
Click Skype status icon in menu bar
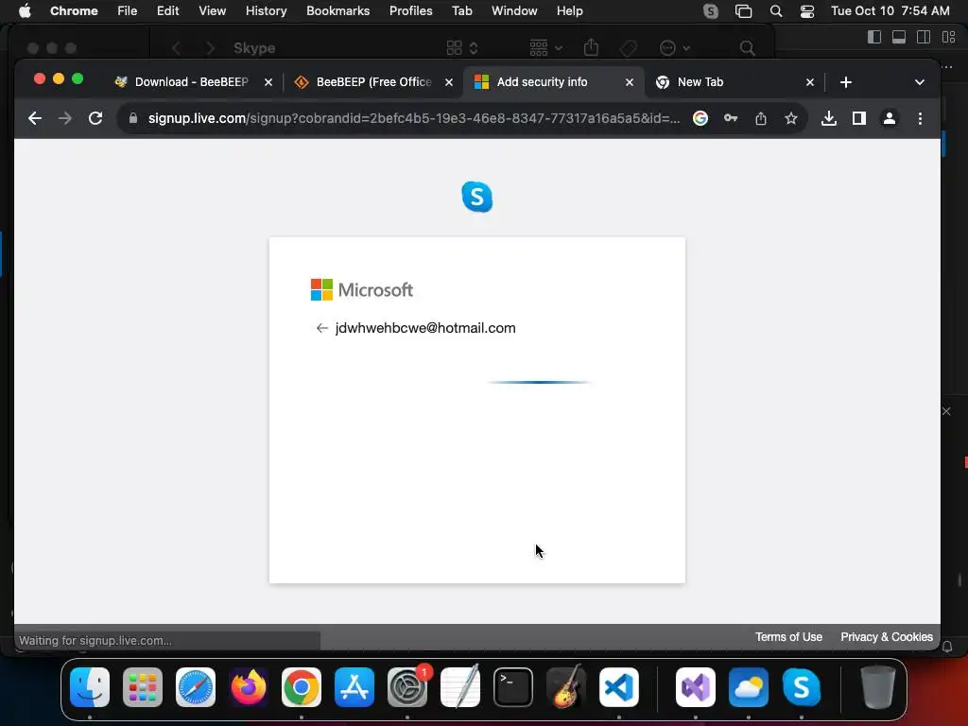pyautogui.click(x=711, y=11)
